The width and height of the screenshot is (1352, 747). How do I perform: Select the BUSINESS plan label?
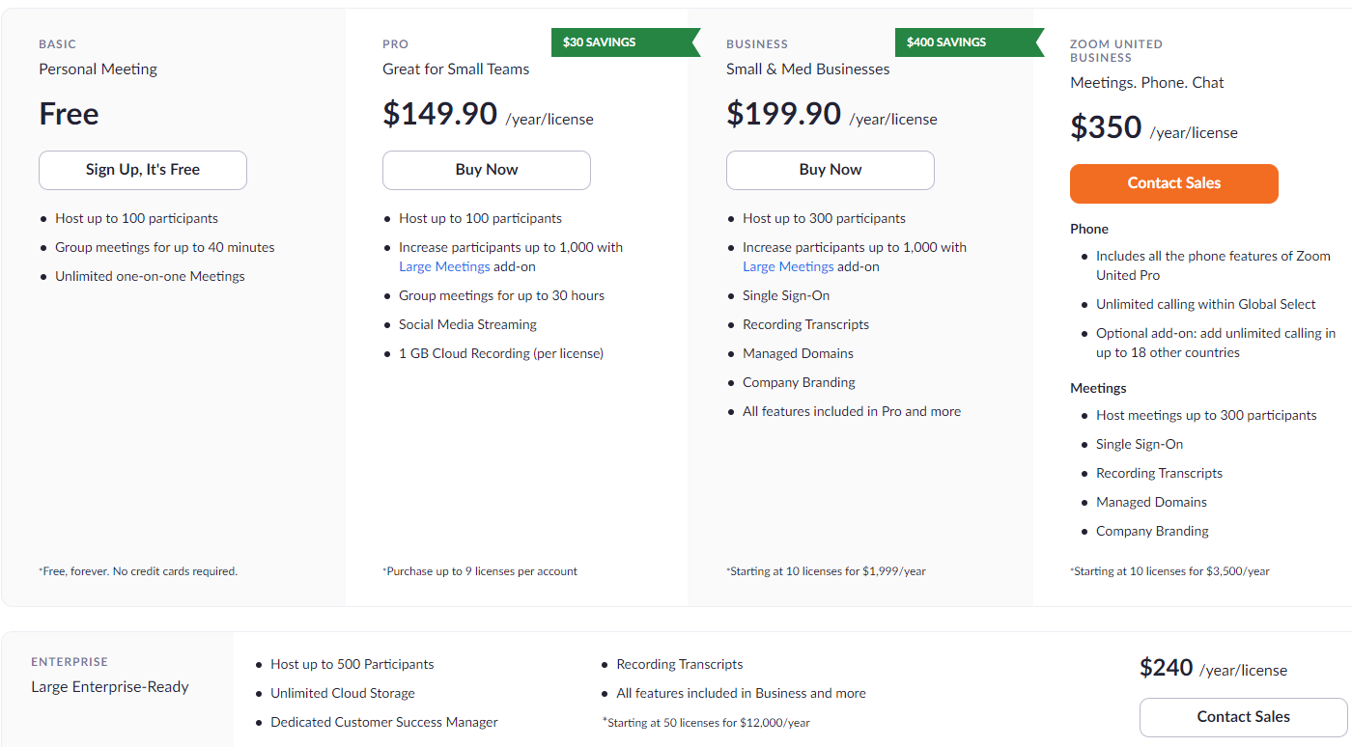(x=756, y=43)
